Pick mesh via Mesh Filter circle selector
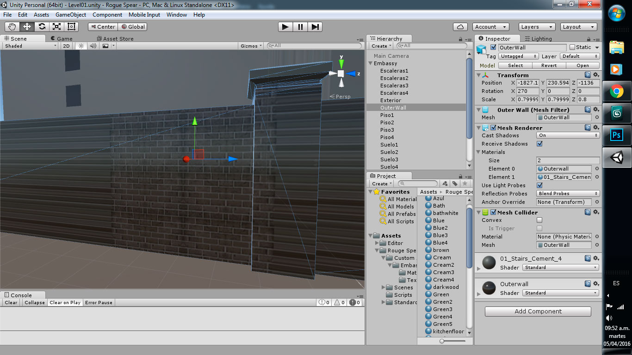 click(597, 117)
